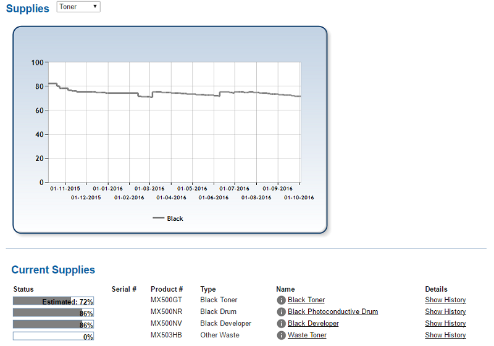This screenshot has height=346, width=494.
Task: Click product number MX500NV
Action: (x=166, y=323)
